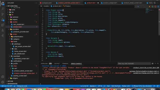Expand the build folder
Viewport: 160px width, 90px height.
click(13, 10)
